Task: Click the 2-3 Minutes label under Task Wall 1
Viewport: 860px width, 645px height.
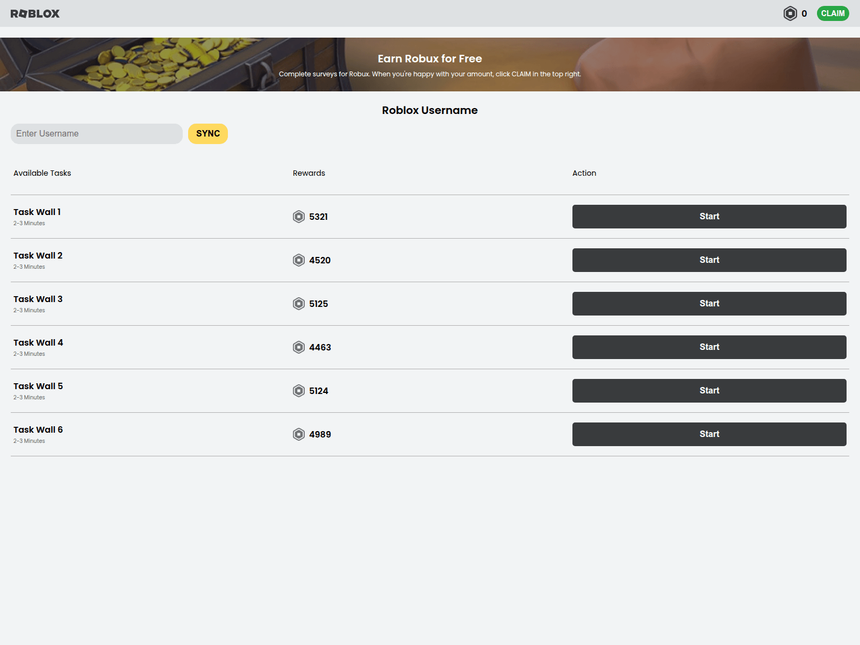Action: coord(29,224)
